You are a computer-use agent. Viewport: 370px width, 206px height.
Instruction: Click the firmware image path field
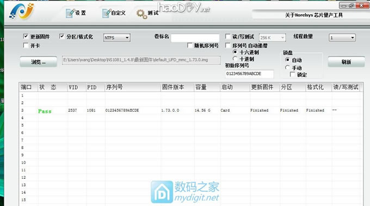[x=141, y=60]
